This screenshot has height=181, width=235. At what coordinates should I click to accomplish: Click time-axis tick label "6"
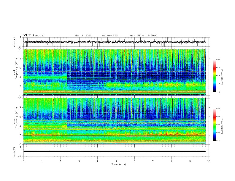click(134, 161)
